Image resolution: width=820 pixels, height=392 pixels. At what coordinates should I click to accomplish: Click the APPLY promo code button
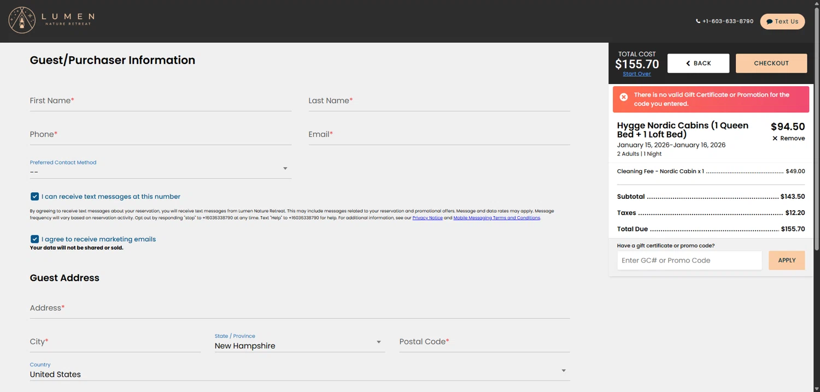pos(787,260)
